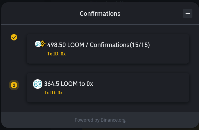199x130 pixels.
Task: Click Binance chain logo in first transaction
Action: [x=43, y=44]
